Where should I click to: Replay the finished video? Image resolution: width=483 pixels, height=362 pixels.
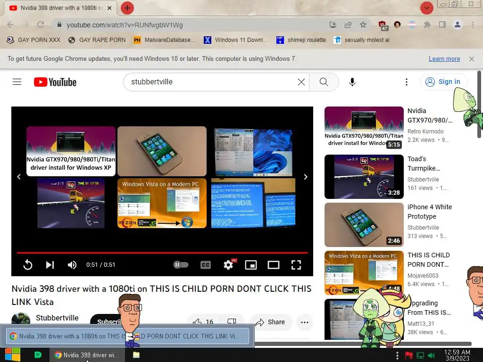click(x=28, y=265)
